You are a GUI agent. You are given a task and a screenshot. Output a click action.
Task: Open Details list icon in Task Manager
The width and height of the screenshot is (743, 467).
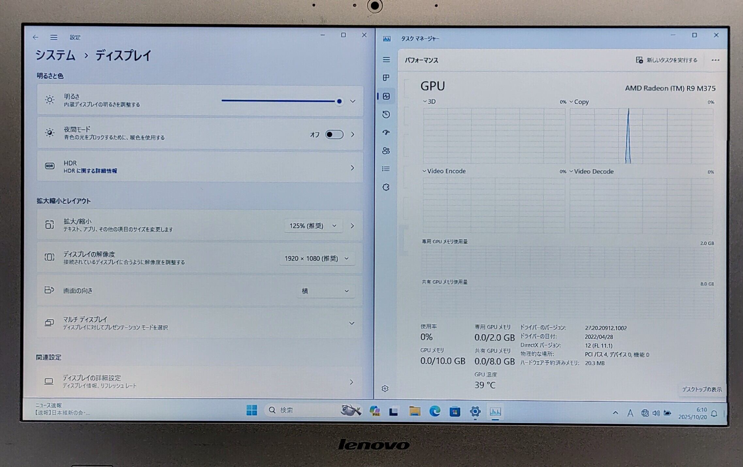[x=386, y=169]
